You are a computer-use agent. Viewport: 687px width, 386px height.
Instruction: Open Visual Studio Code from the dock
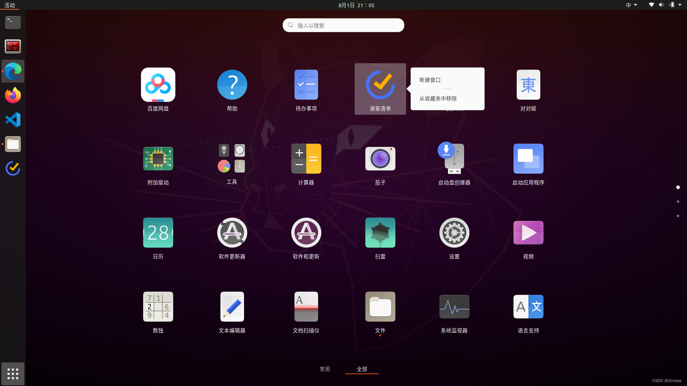(x=13, y=120)
